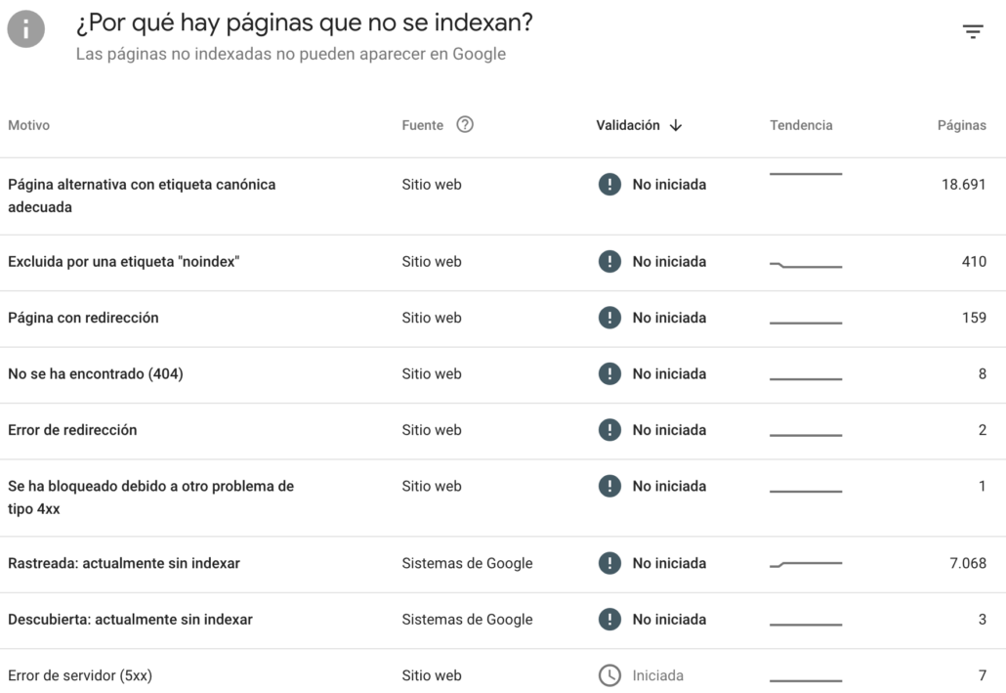The height and width of the screenshot is (693, 1006).
Task: Click trend sparkline for noindex row
Action: click(805, 264)
